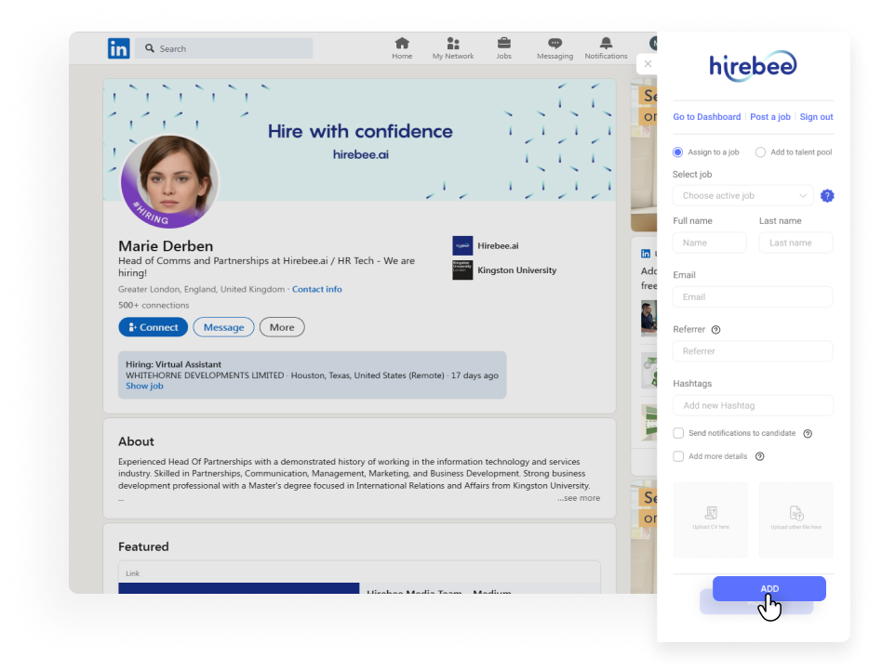Image resolution: width=882 pixels, height=670 pixels.
Task: Open the help tooltip next to Select job
Action: [x=826, y=195]
